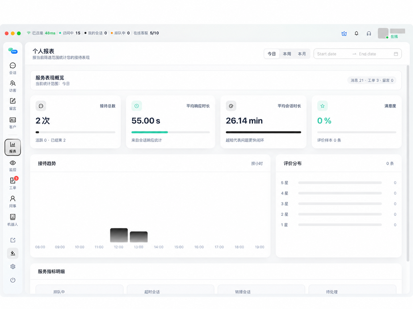The height and width of the screenshot is (309, 413).
Task: Click the 13:00 bar in reception trend chart
Action: coord(139,237)
